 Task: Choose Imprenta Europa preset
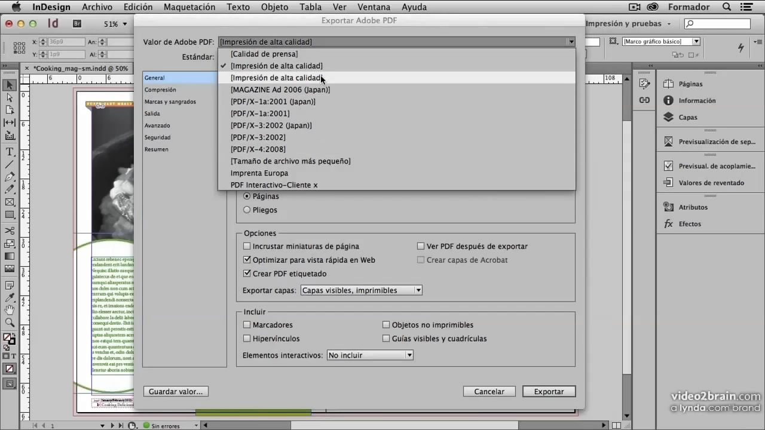[396, 173]
